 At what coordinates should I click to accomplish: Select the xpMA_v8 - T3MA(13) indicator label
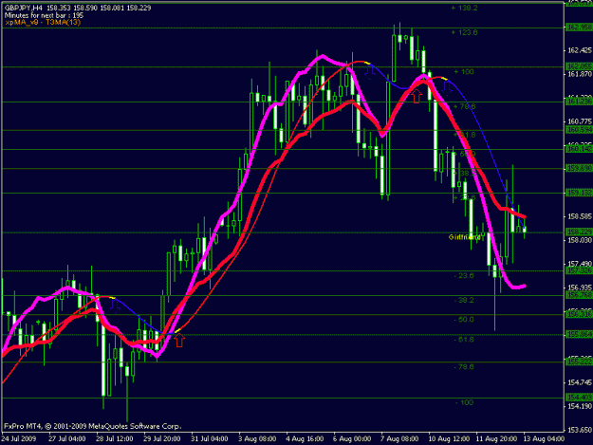[x=43, y=23]
